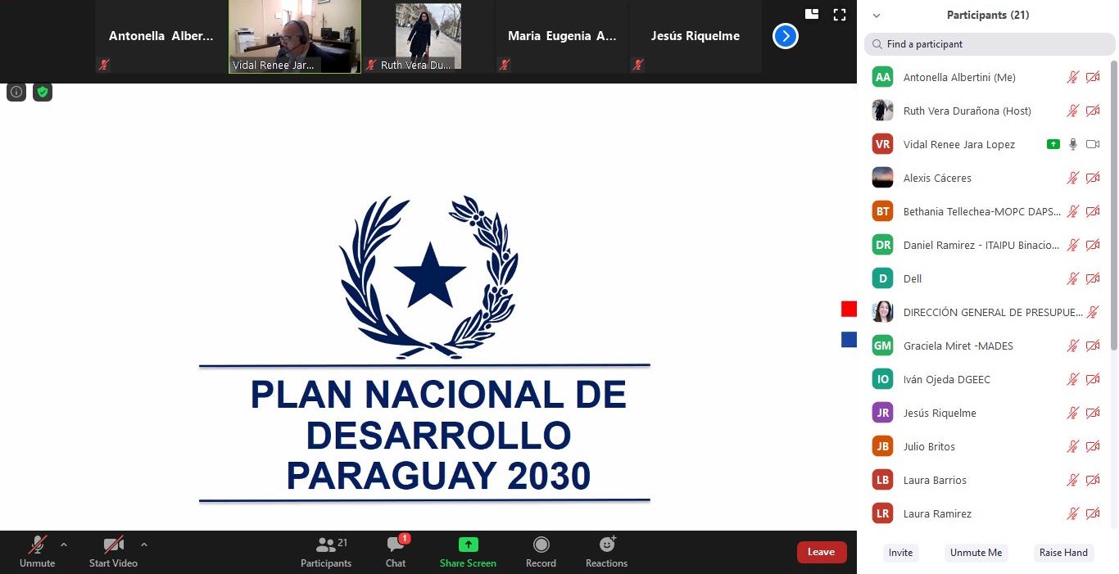The width and height of the screenshot is (1119, 574).
Task: Leave the meeting
Action: [821, 552]
